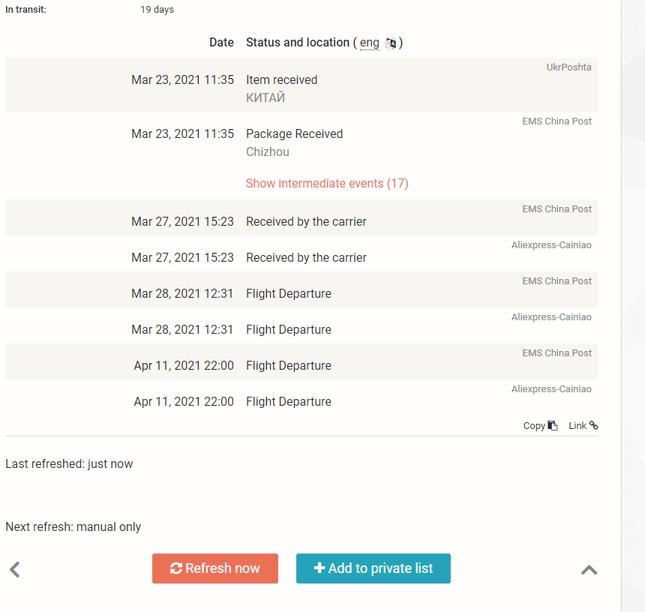Click the scroll-to-top up chevron
Image resolution: width=645 pixels, height=612 pixels.
[x=589, y=570]
